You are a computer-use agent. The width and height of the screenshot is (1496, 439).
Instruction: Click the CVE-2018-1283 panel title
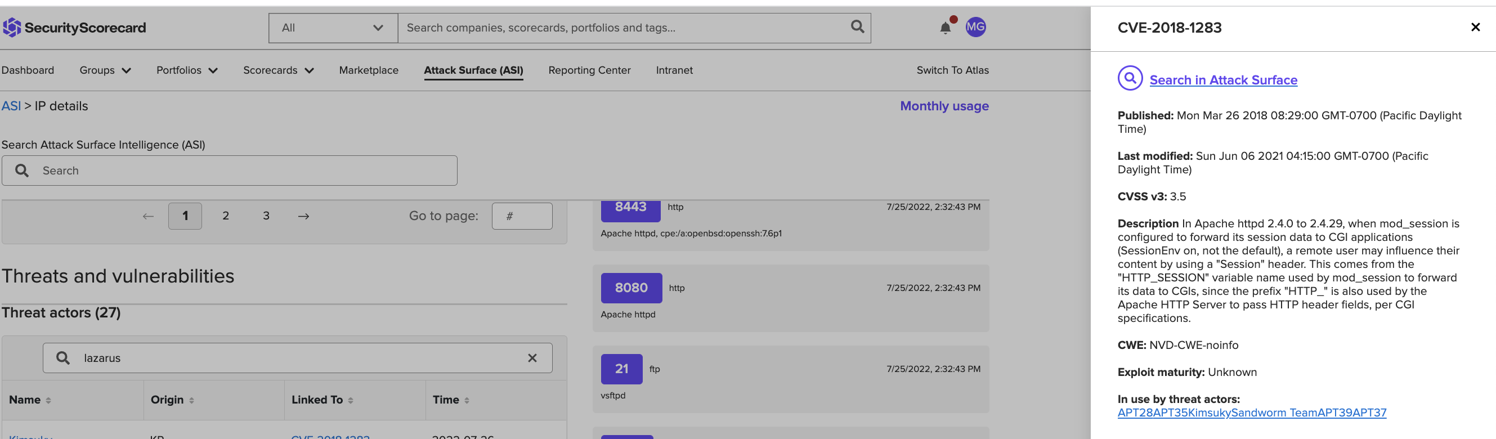pos(1169,27)
